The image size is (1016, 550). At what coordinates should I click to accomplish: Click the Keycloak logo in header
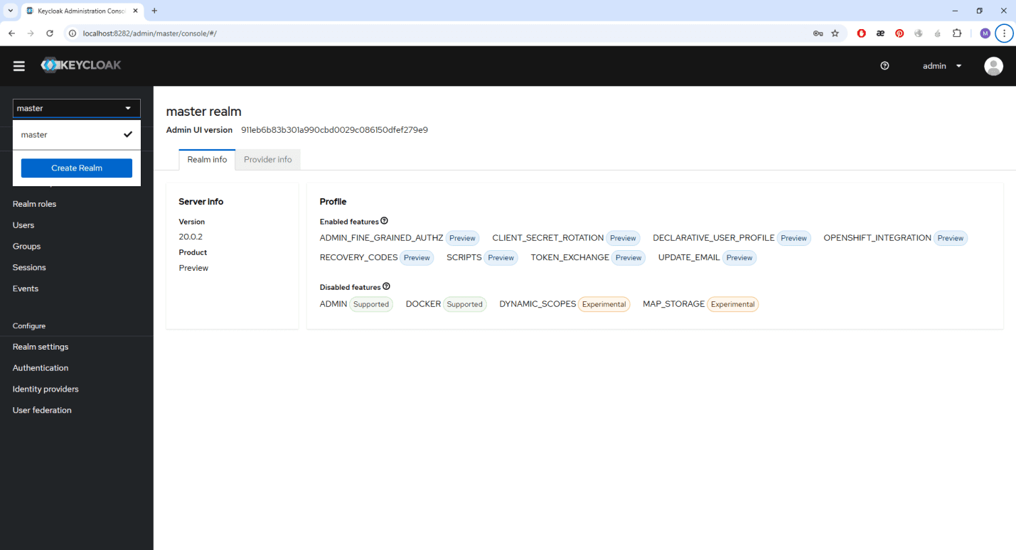point(81,65)
